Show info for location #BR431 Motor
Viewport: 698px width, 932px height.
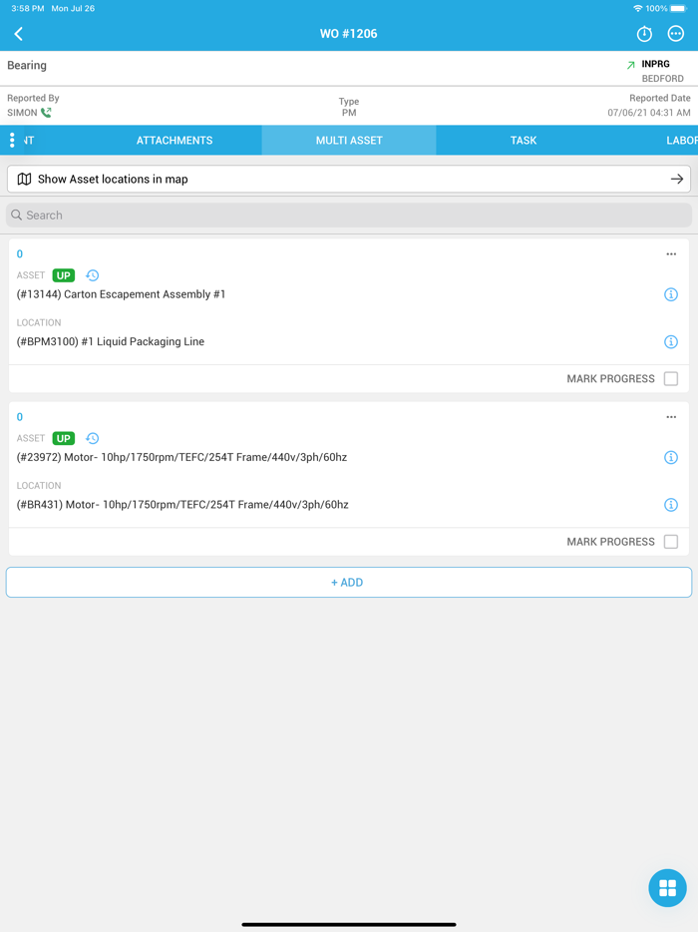coord(671,505)
